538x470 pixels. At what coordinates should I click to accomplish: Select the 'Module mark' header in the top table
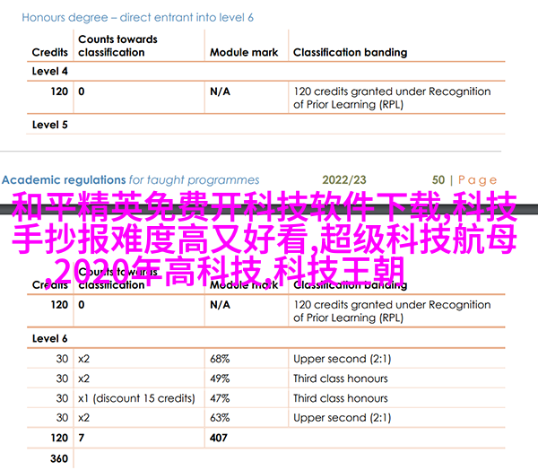(244, 53)
